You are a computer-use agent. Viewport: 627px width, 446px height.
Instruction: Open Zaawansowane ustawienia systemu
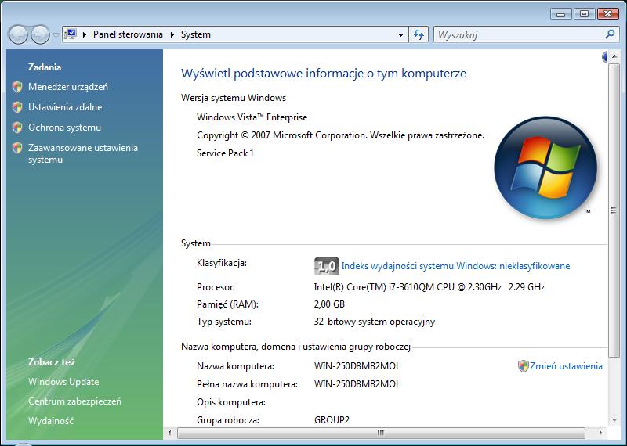click(x=83, y=153)
